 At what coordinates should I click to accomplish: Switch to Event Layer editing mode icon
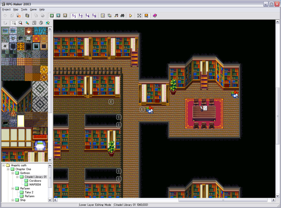pos(65,16)
